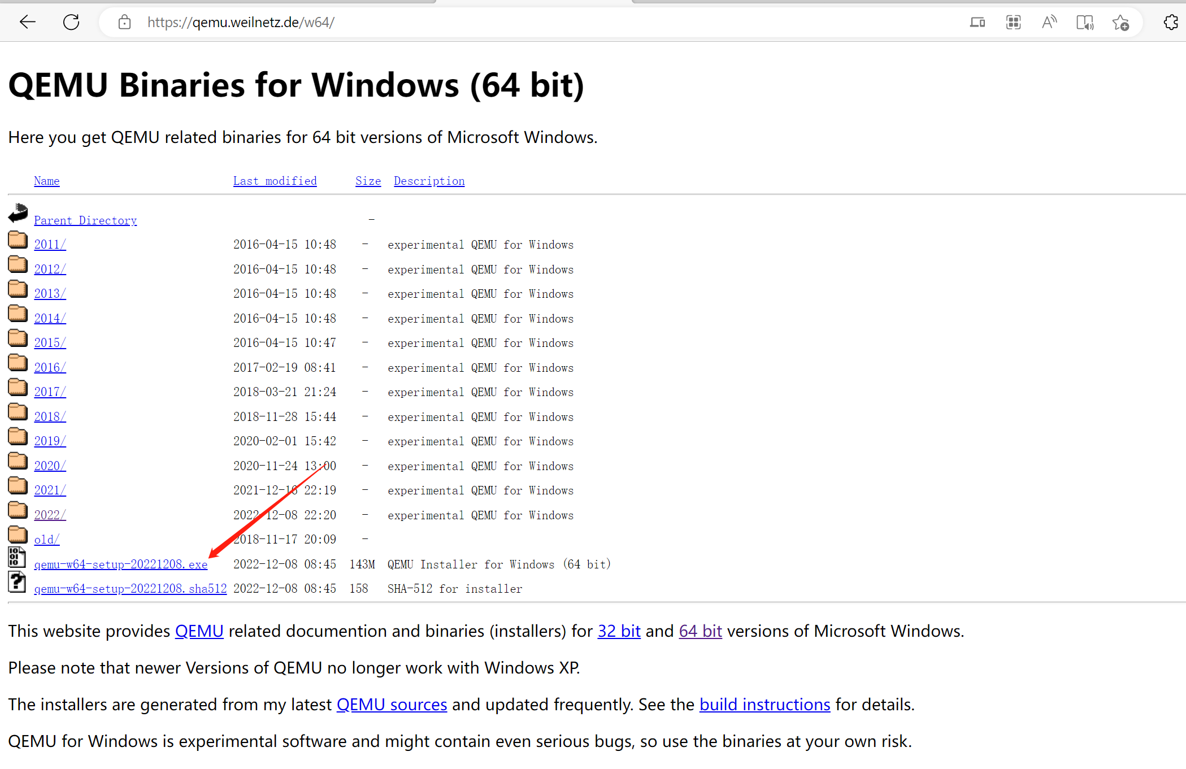Click the folder icon beside 2022/
The image size is (1186, 769).
click(18, 510)
